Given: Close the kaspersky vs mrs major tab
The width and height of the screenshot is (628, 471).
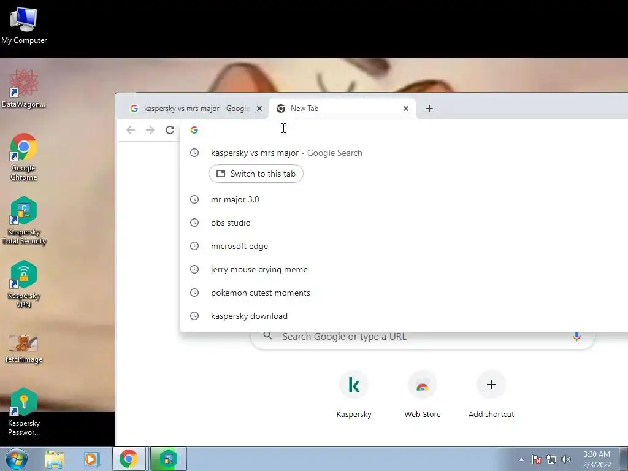Looking at the screenshot, I should point(259,109).
